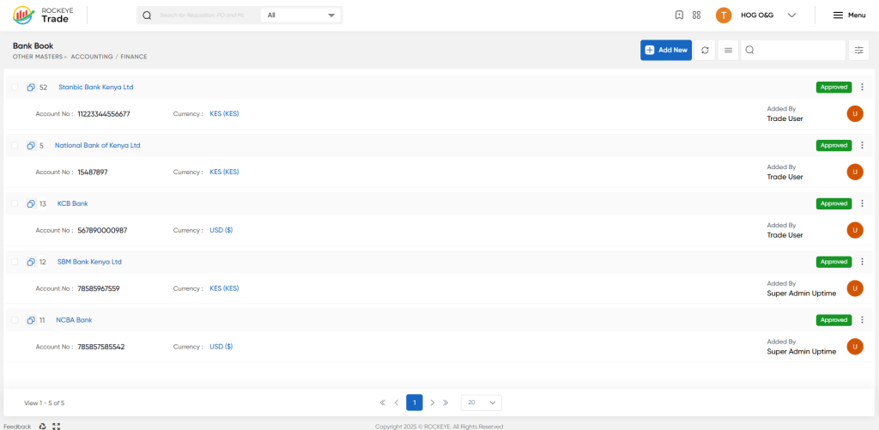Open more options for Stanbic Bank row

(x=862, y=87)
